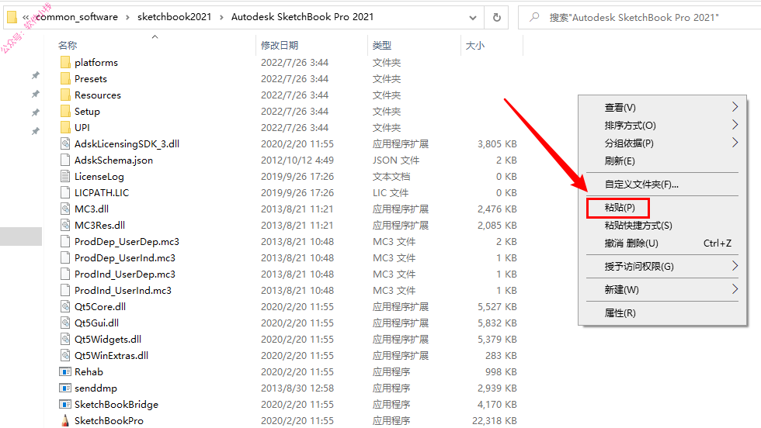
Task: Click the LICPATH.LIC file icon
Action: tap(65, 192)
